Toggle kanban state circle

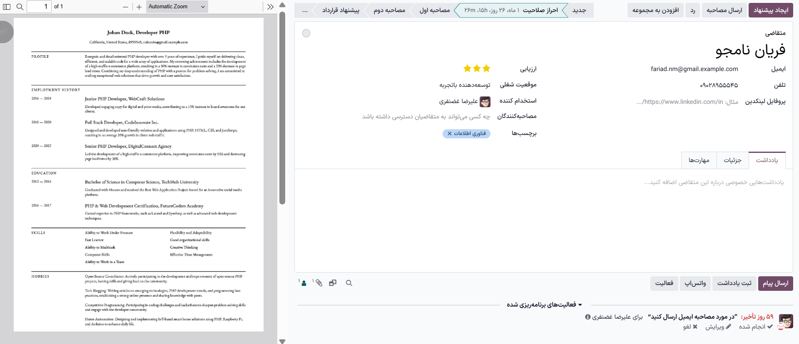pyautogui.click(x=306, y=33)
